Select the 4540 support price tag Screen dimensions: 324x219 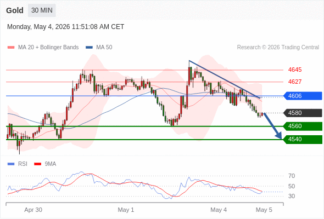coord(303,140)
